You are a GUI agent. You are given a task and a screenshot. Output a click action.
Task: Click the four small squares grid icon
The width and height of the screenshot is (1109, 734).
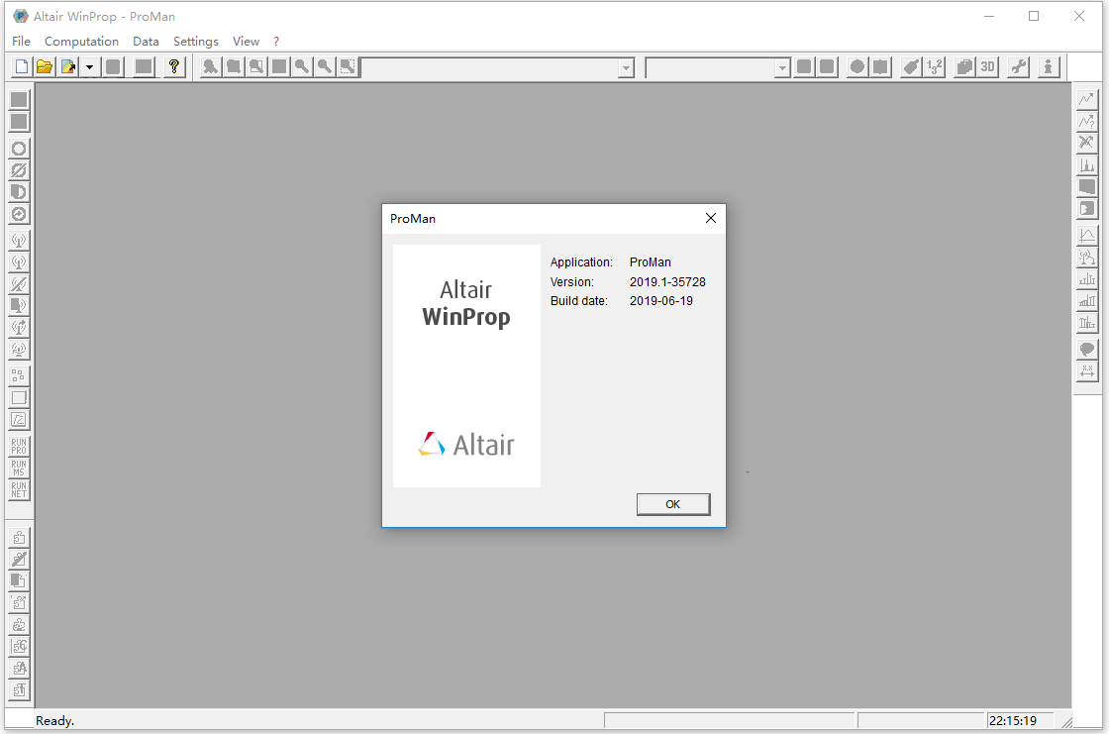[x=19, y=375]
